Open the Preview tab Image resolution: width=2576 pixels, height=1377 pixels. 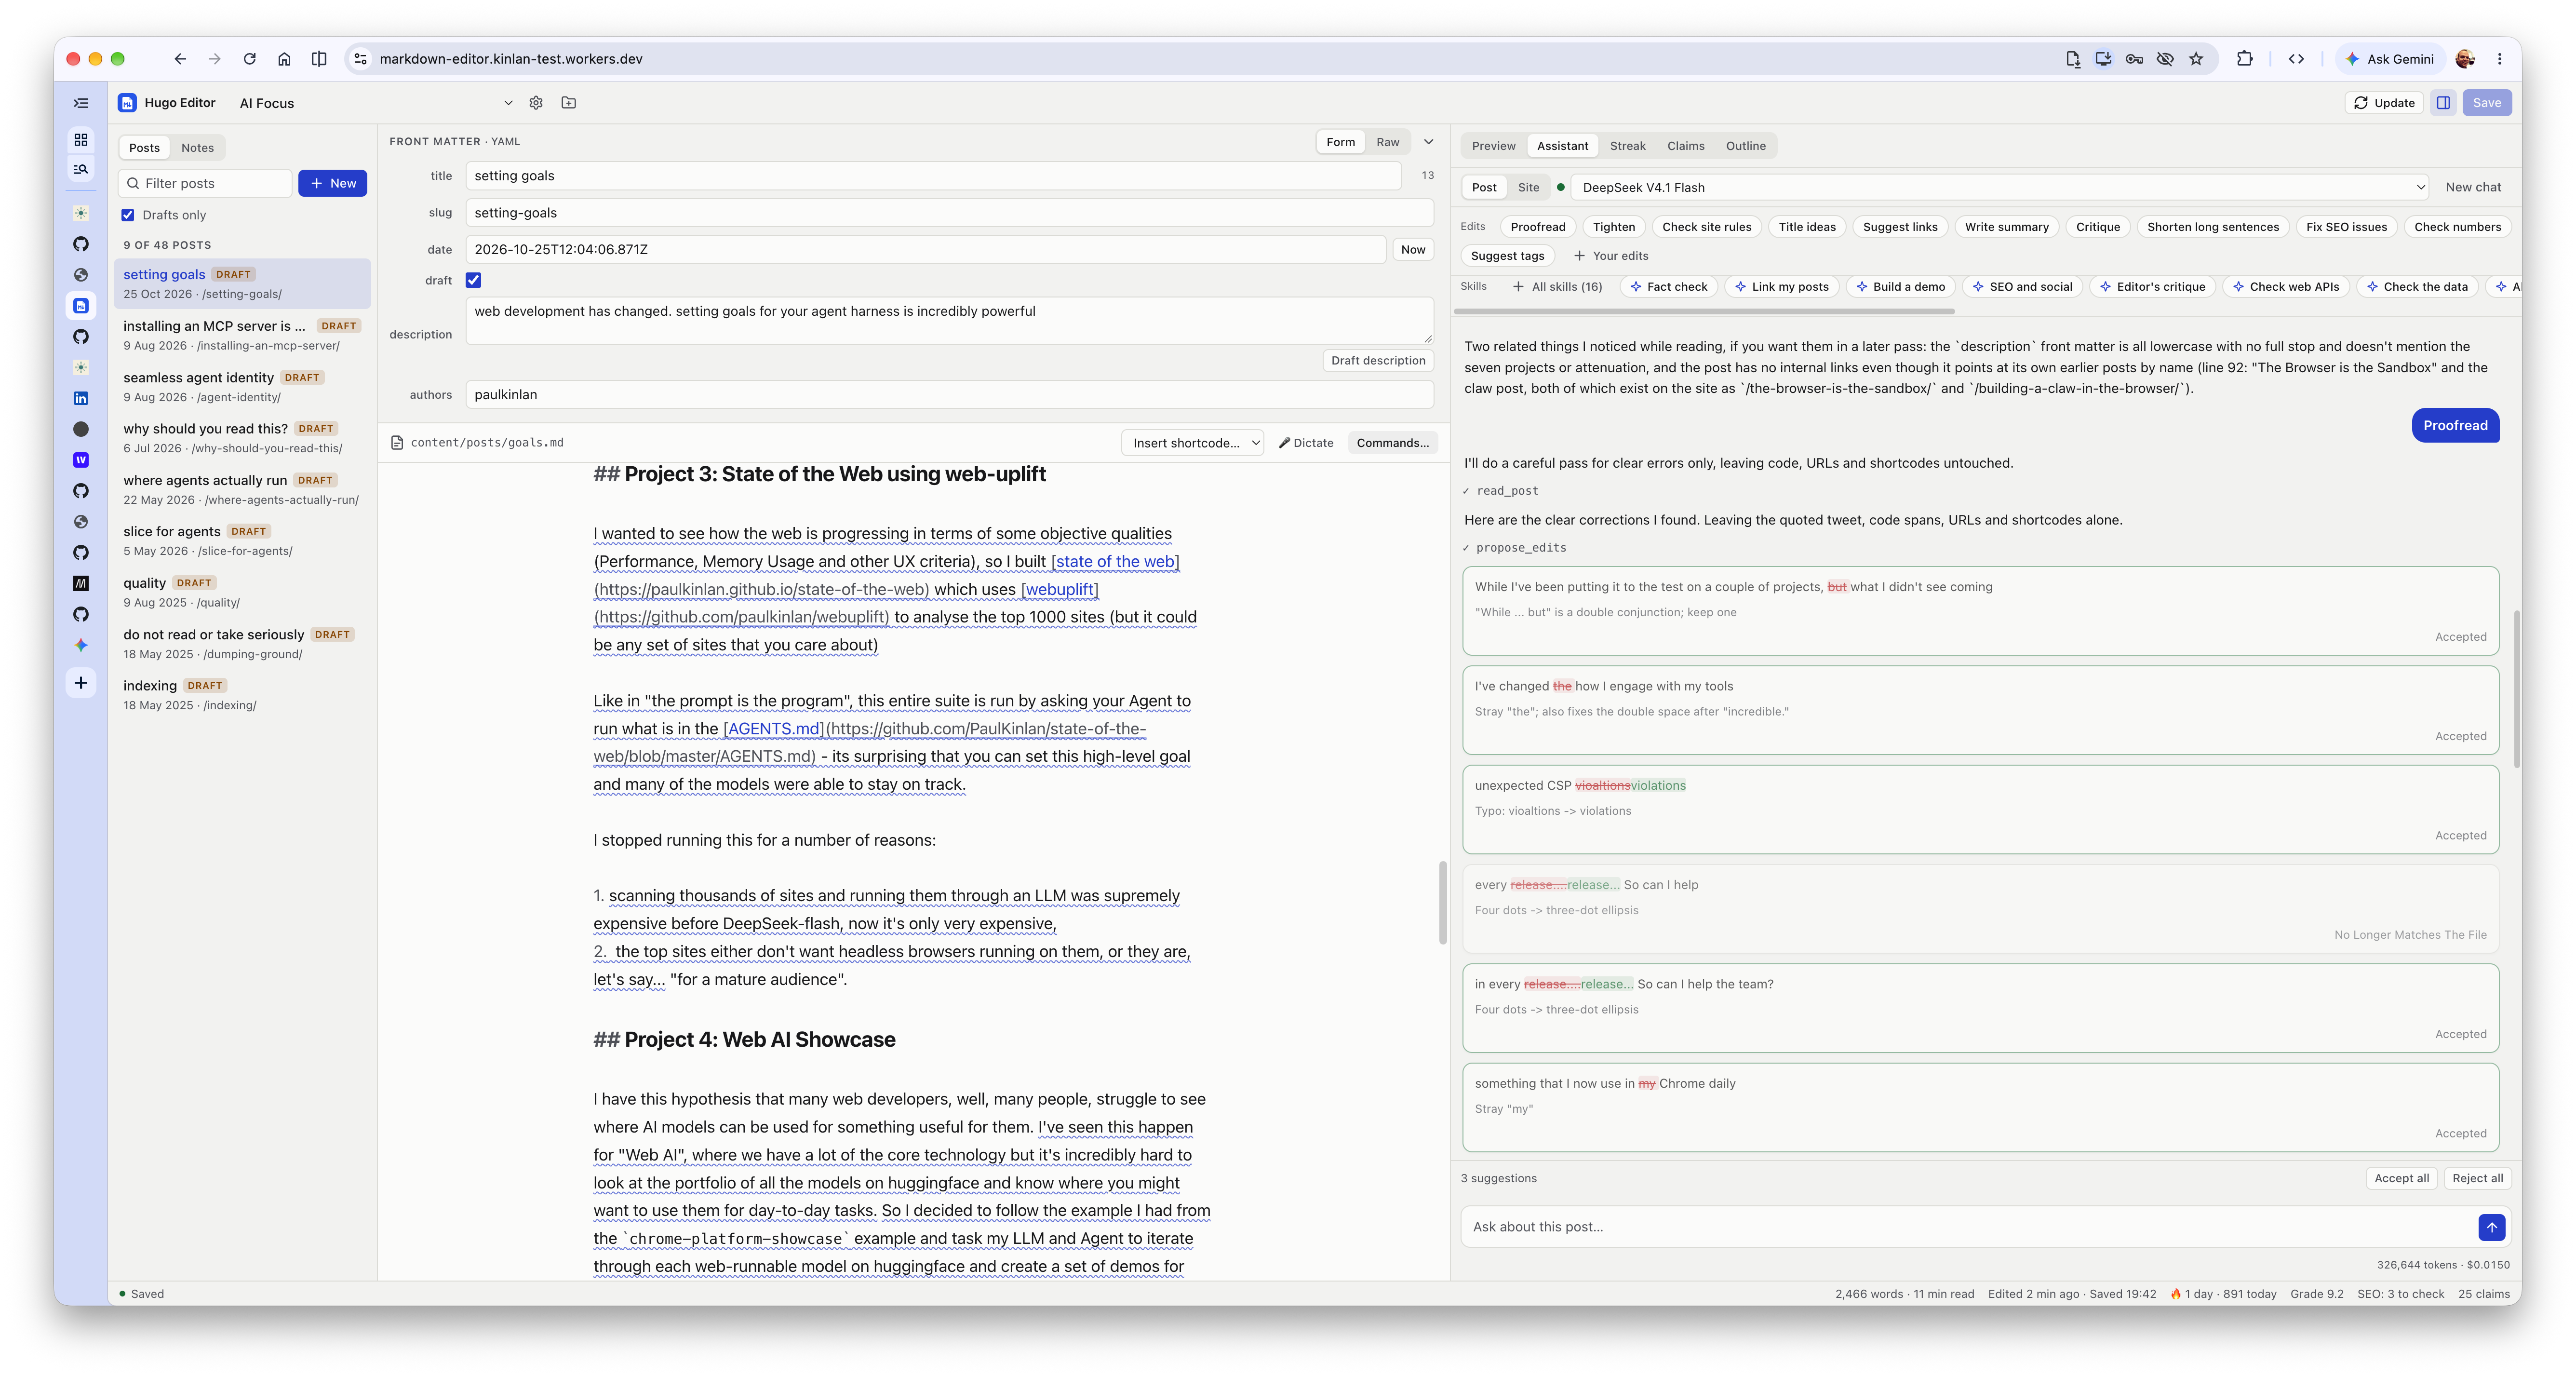tap(1493, 146)
